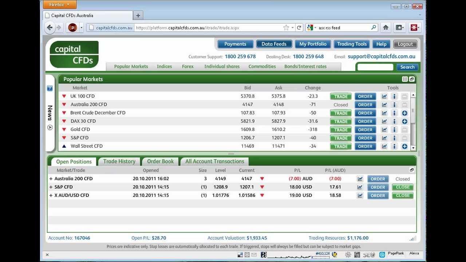Image resolution: width=466 pixels, height=262 pixels.
Task: Open Data Feeds
Action: pyautogui.click(x=274, y=44)
